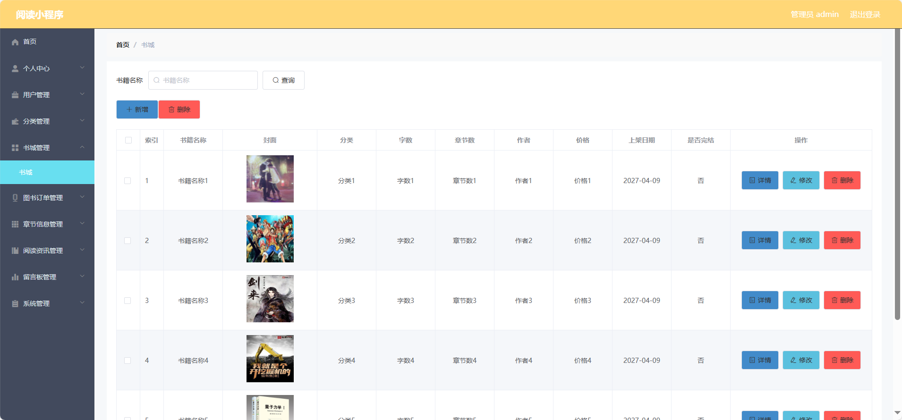Screen dimensions: 902x420
Task: Open the 首页 sidebar menu item
Action: pos(47,42)
